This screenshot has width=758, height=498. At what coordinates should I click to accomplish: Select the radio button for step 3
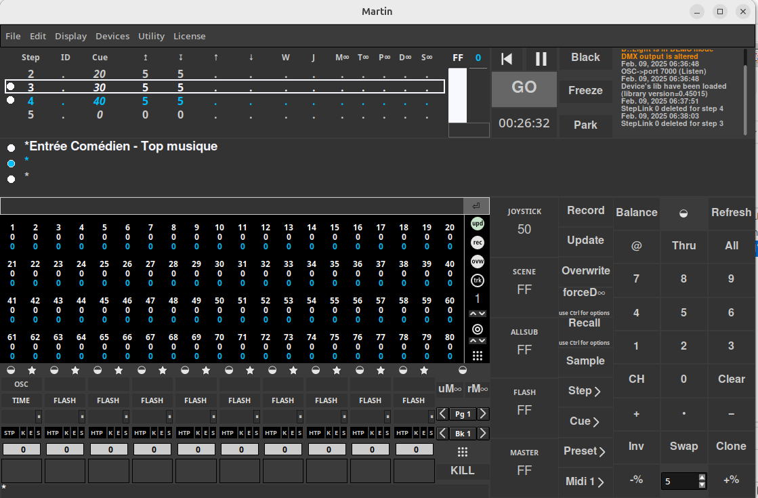11,87
